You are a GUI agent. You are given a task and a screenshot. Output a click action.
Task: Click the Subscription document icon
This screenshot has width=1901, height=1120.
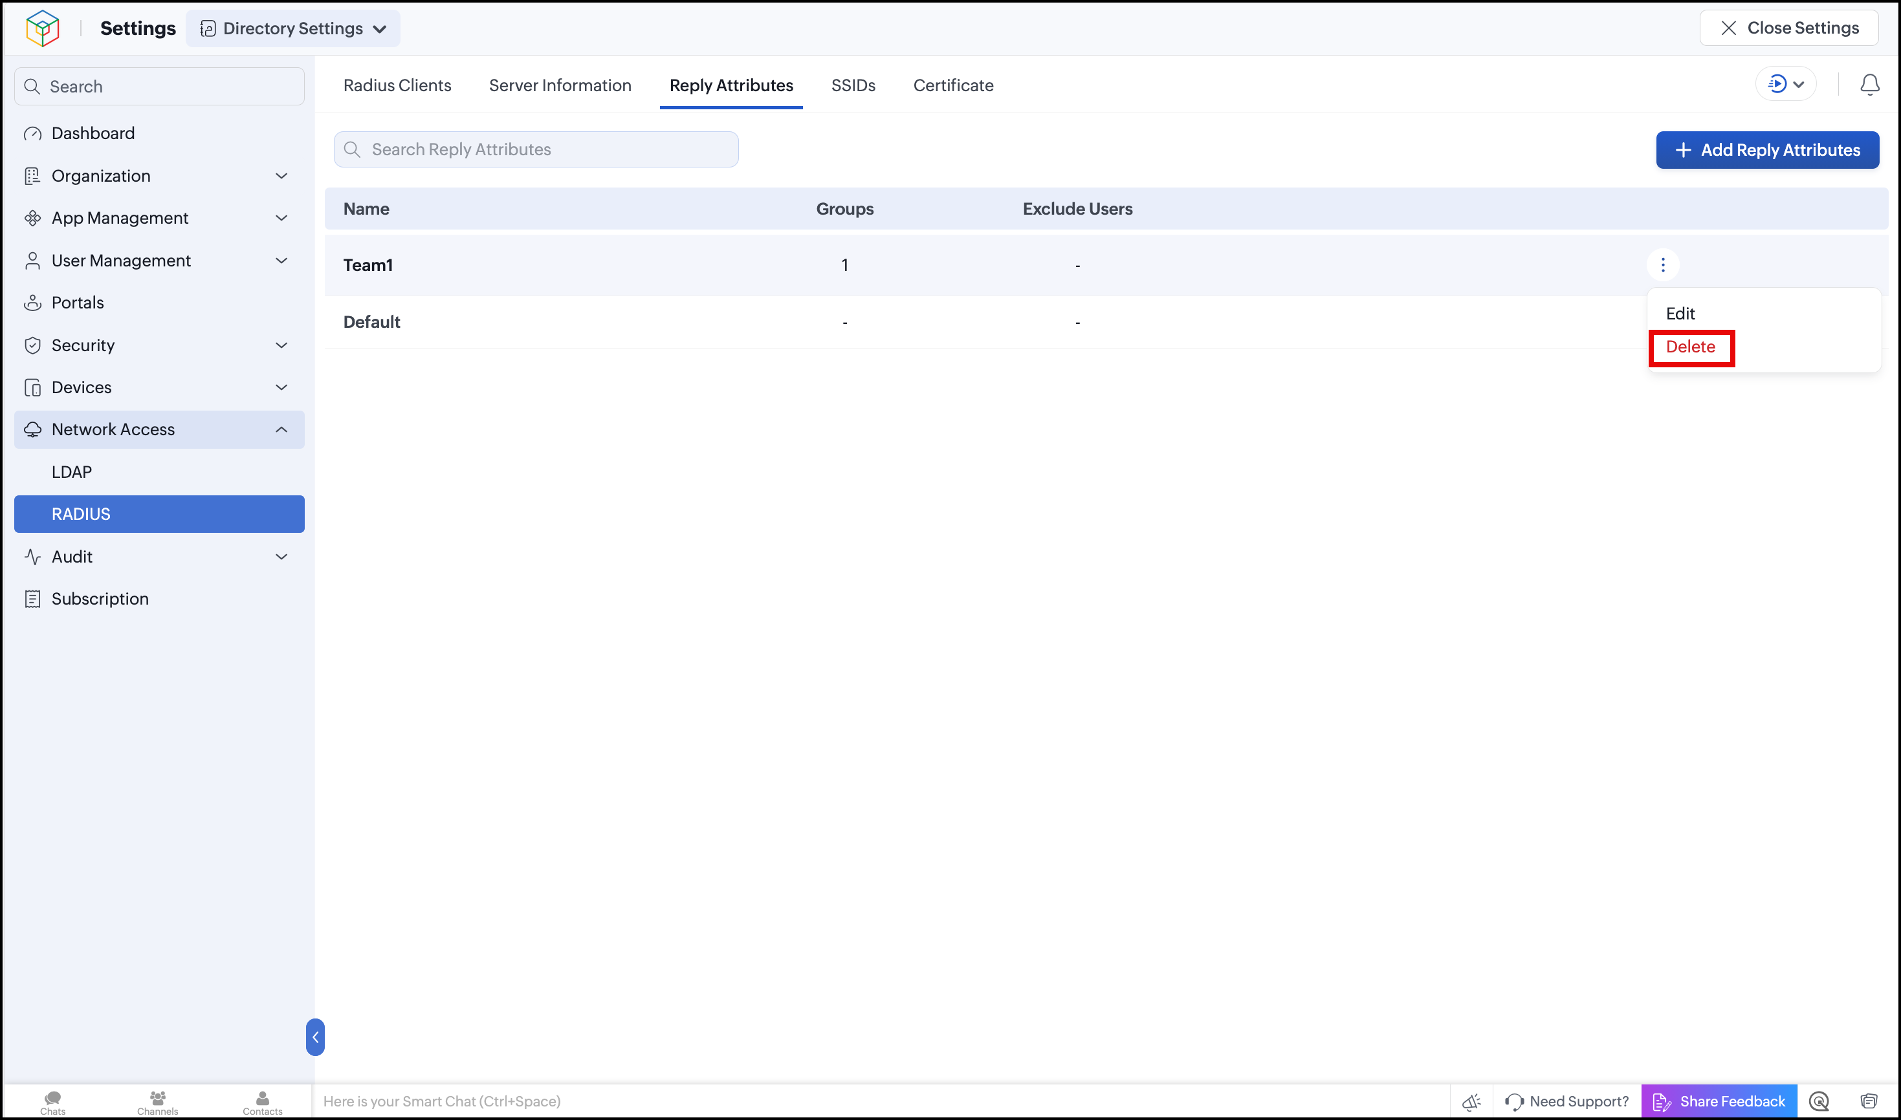click(x=32, y=599)
